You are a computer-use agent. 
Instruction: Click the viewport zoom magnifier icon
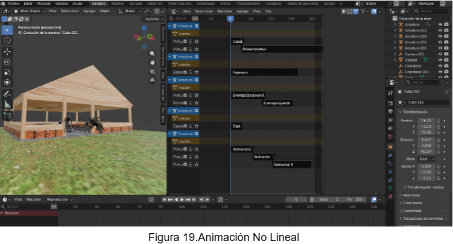tap(153, 53)
